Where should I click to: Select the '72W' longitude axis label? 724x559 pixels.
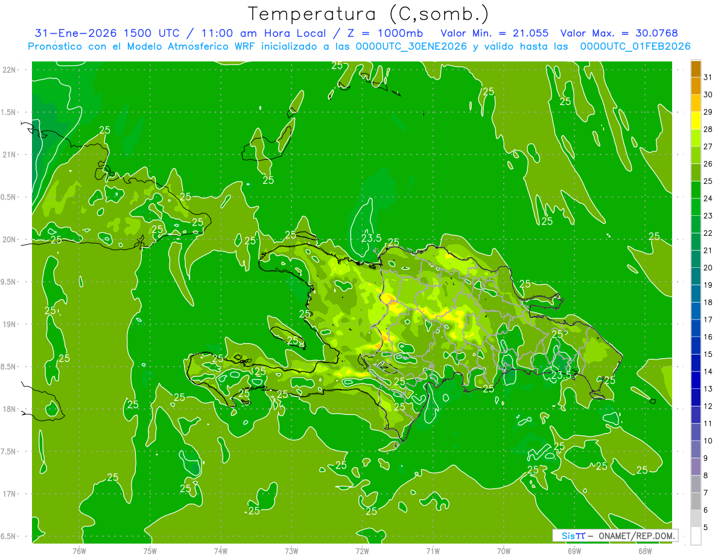(x=362, y=551)
